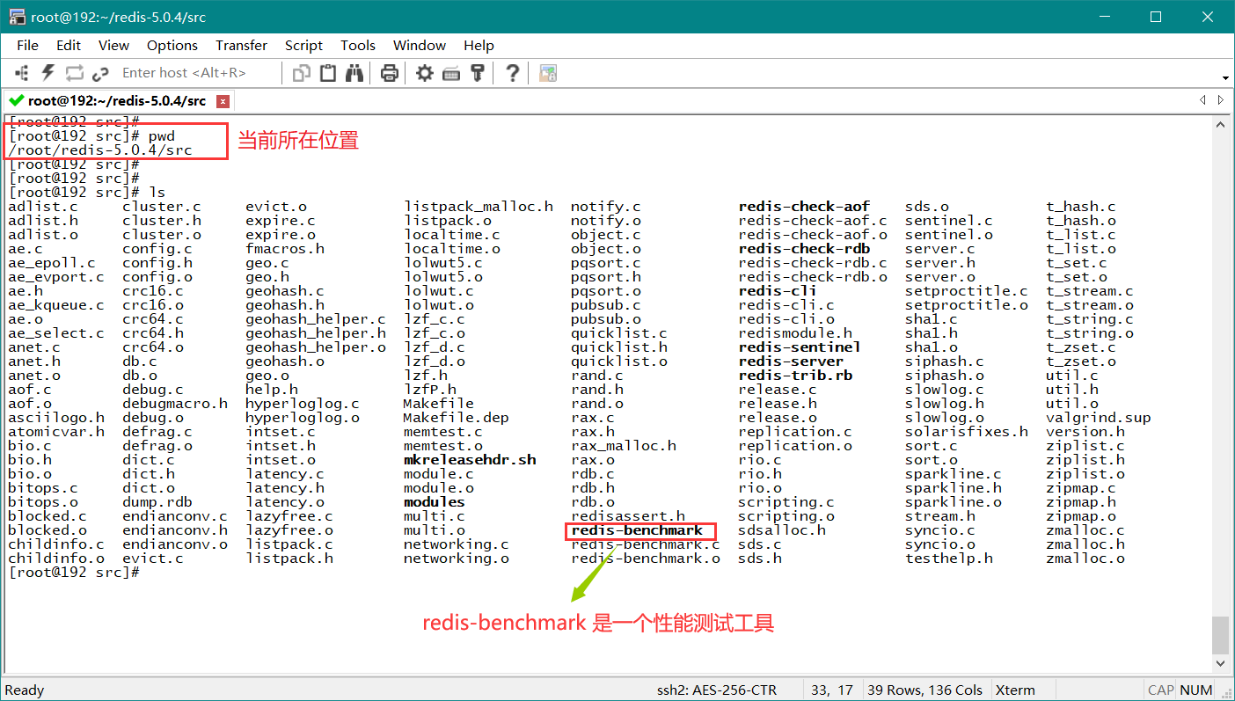
Task: Open Help question mark icon
Action: point(513,73)
